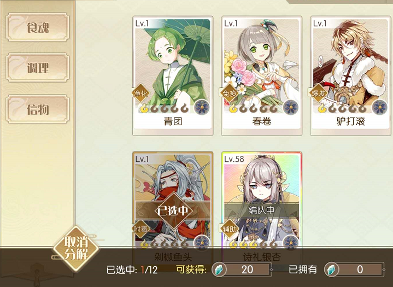Click the crystal icon beside 已拥有 amount

click(x=331, y=270)
